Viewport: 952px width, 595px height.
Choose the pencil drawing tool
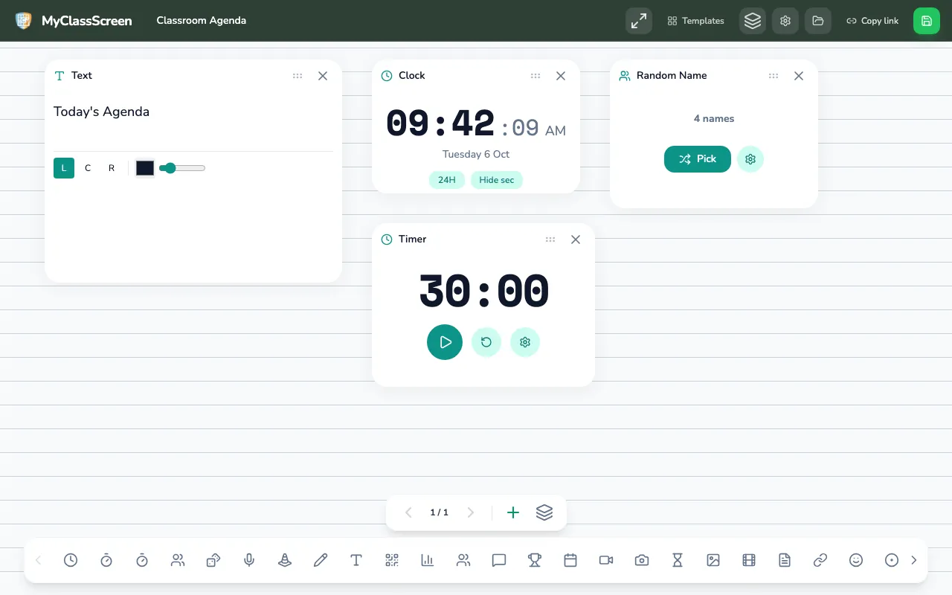(321, 560)
